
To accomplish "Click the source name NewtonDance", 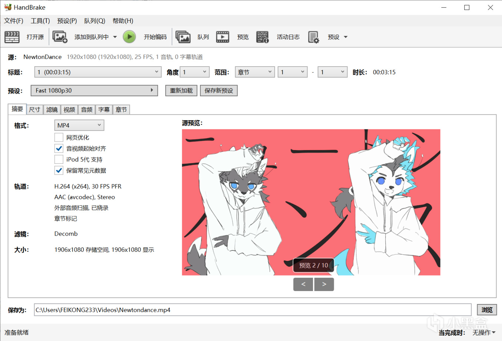I will click(x=43, y=57).
